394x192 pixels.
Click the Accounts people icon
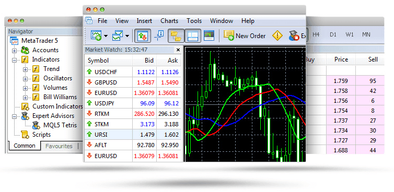(x=25, y=50)
